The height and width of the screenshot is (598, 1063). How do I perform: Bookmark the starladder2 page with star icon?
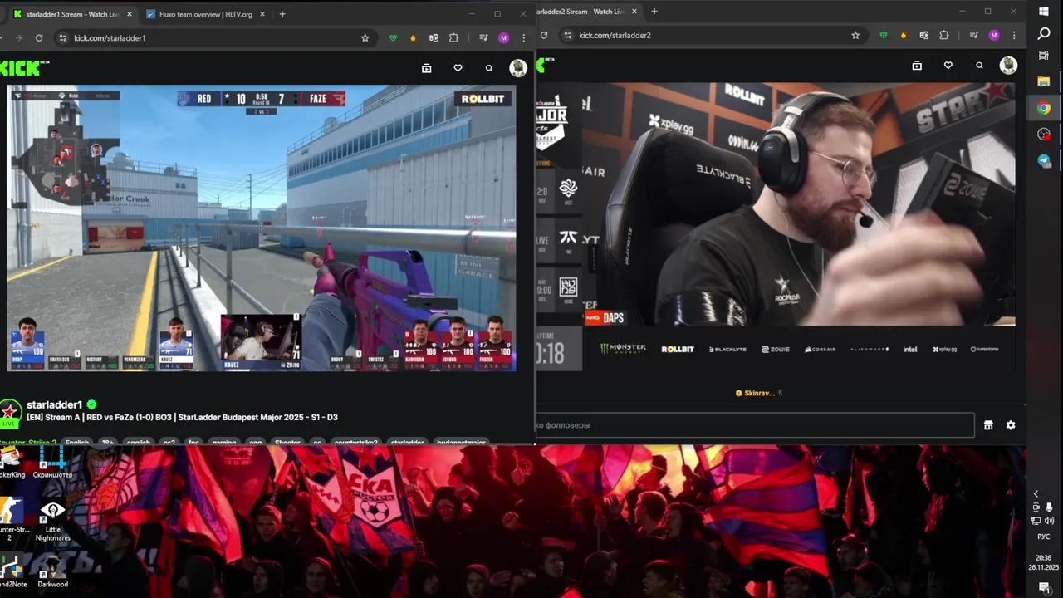point(855,35)
